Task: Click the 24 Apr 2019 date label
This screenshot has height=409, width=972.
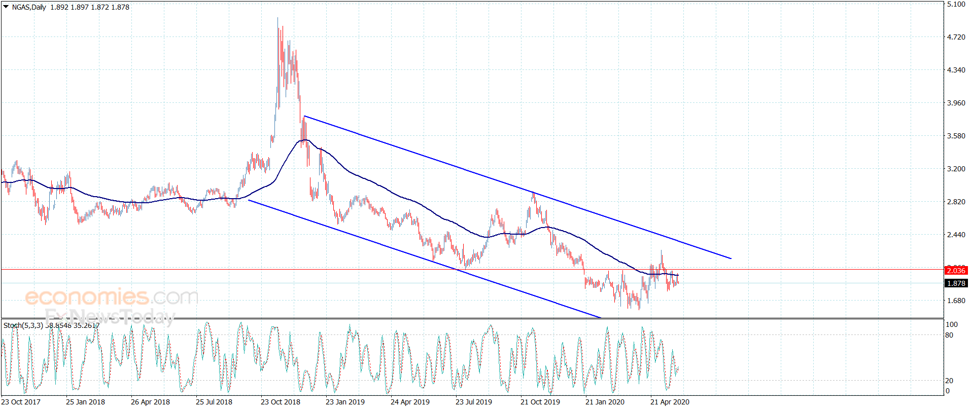Action: pyautogui.click(x=410, y=402)
